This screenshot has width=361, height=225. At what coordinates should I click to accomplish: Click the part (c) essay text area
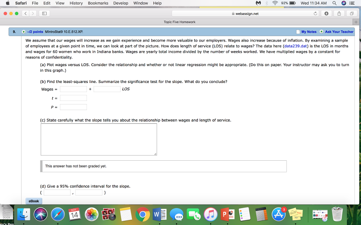(99, 140)
